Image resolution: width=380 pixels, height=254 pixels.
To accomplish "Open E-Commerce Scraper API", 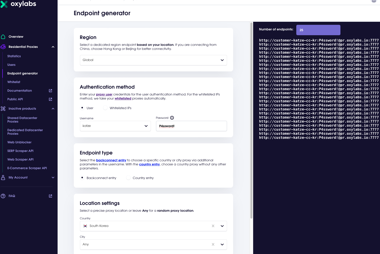I will click(x=27, y=168).
